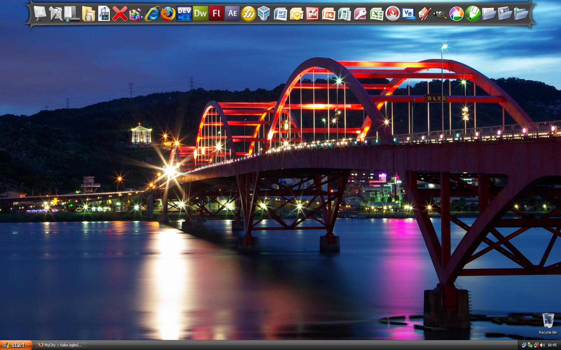Open Microsoft Access key icon
Image resolution: width=561 pixels, height=350 pixels.
tap(360, 14)
